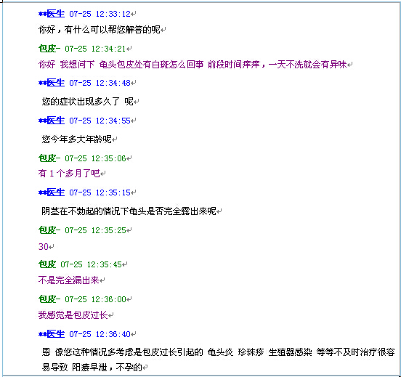Select the message '您的症状出现多久了 呢'
This screenshot has height=377, width=401.
click(x=87, y=102)
